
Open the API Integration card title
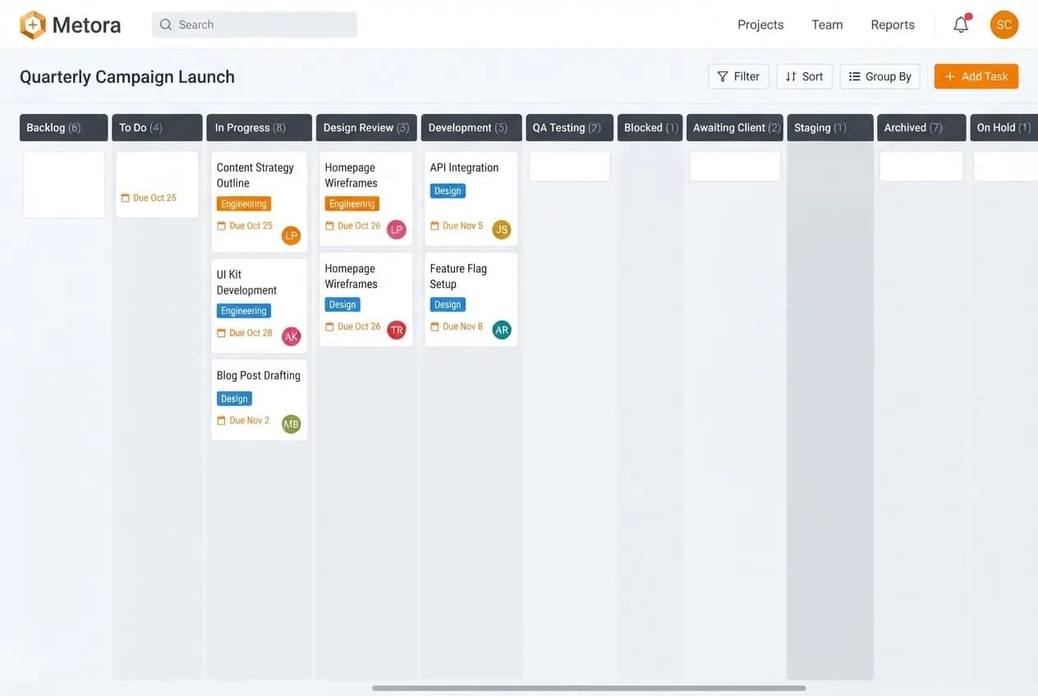[x=464, y=167]
